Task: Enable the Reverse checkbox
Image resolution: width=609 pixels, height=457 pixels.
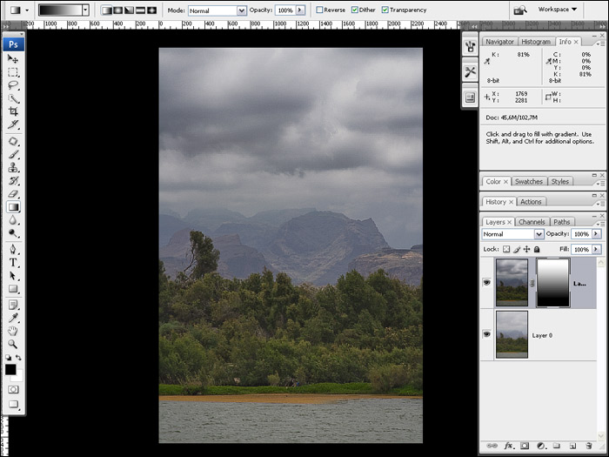Action: pyautogui.click(x=319, y=10)
